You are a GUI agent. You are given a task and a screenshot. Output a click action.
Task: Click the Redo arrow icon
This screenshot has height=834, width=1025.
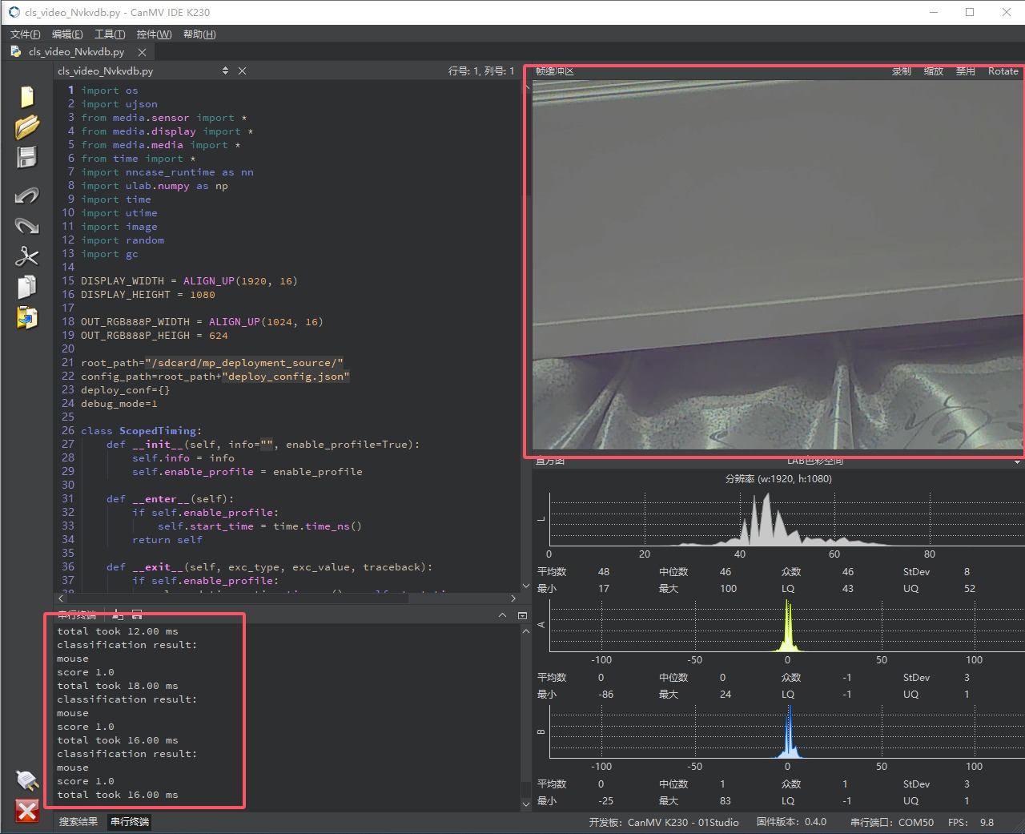(x=26, y=226)
